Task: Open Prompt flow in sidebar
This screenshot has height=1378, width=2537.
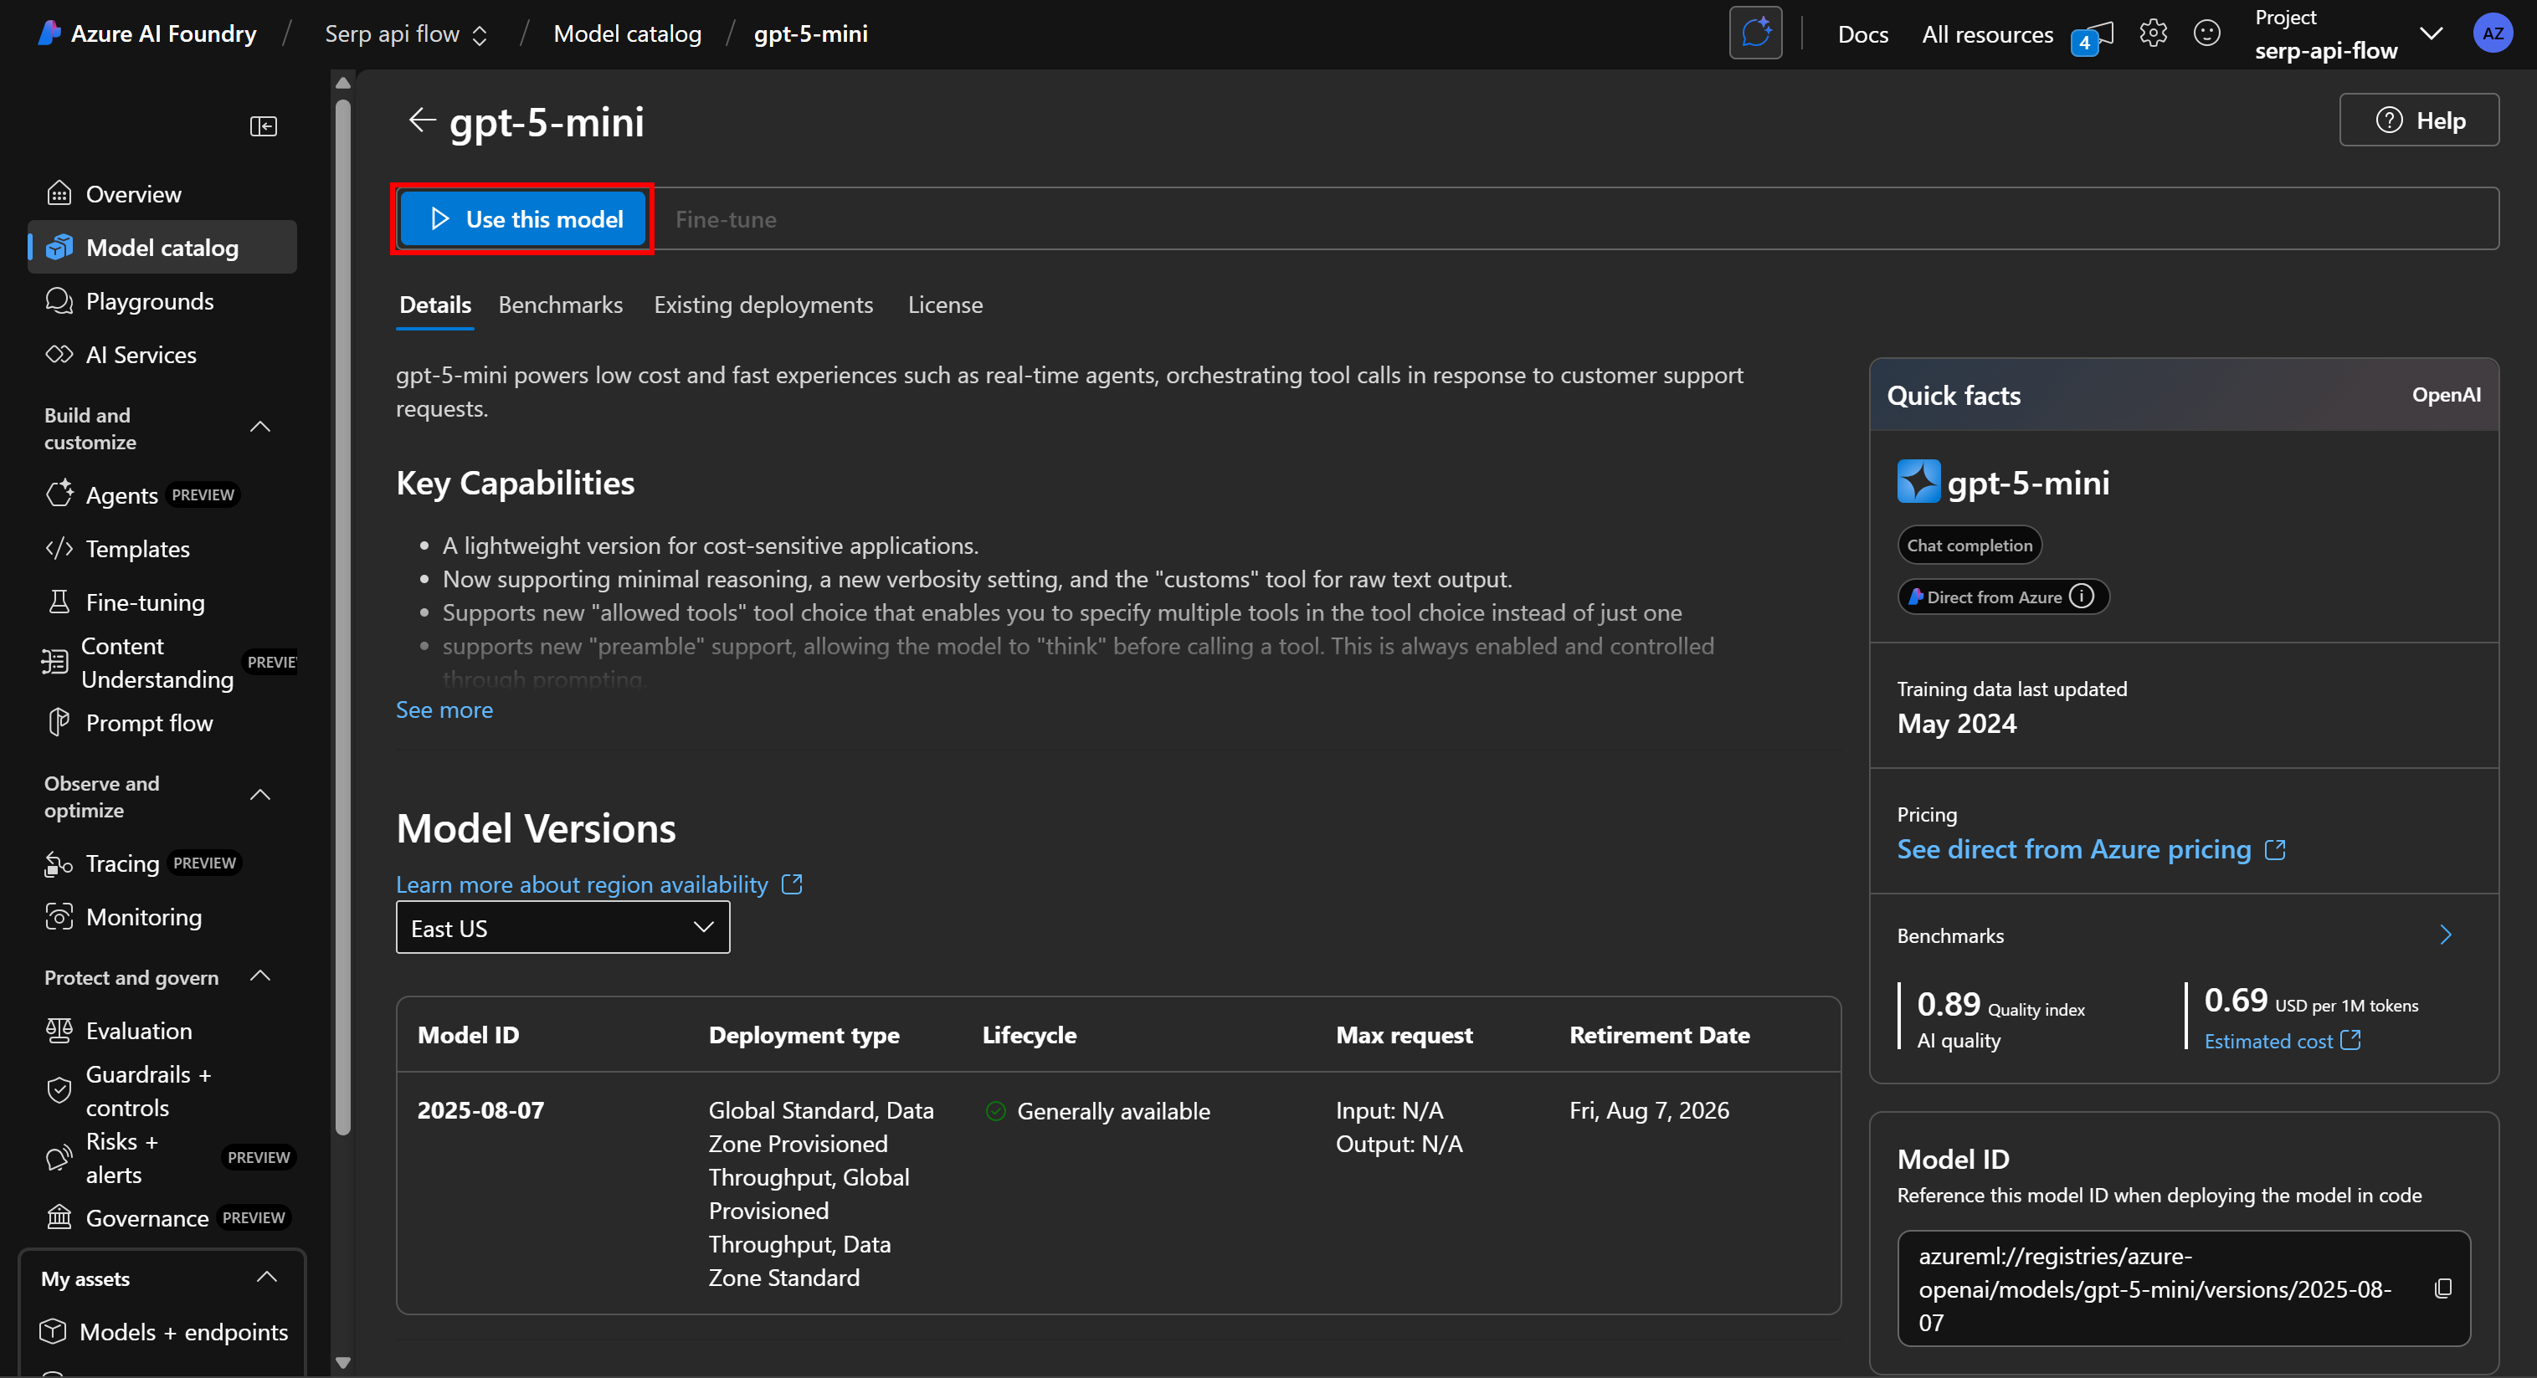Action: coord(149,724)
